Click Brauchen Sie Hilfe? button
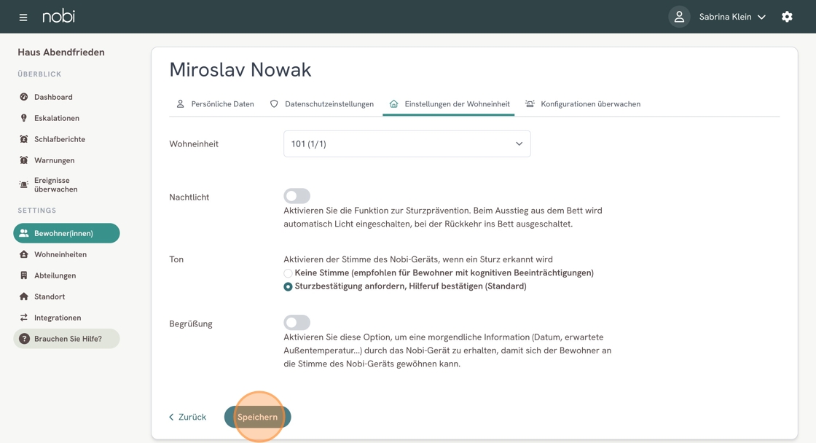 pyautogui.click(x=66, y=339)
